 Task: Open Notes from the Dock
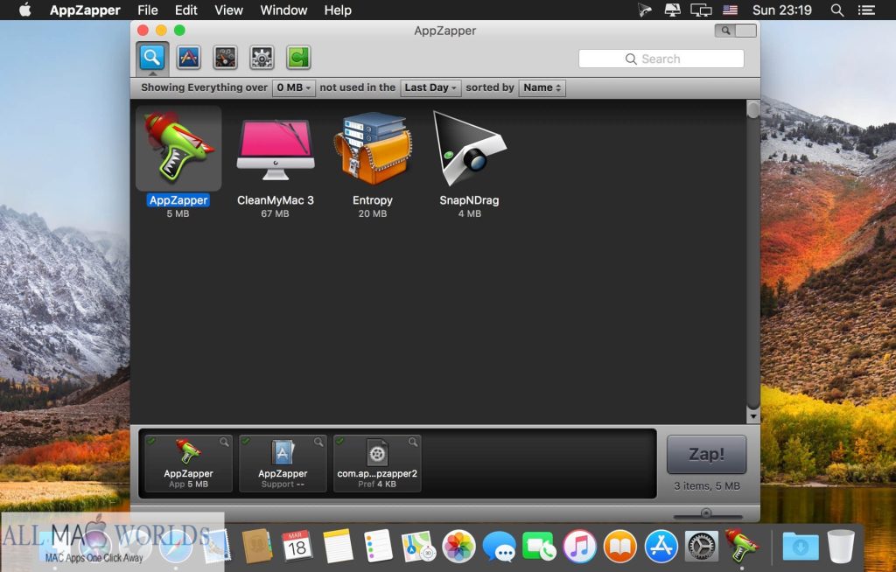pyautogui.click(x=337, y=547)
